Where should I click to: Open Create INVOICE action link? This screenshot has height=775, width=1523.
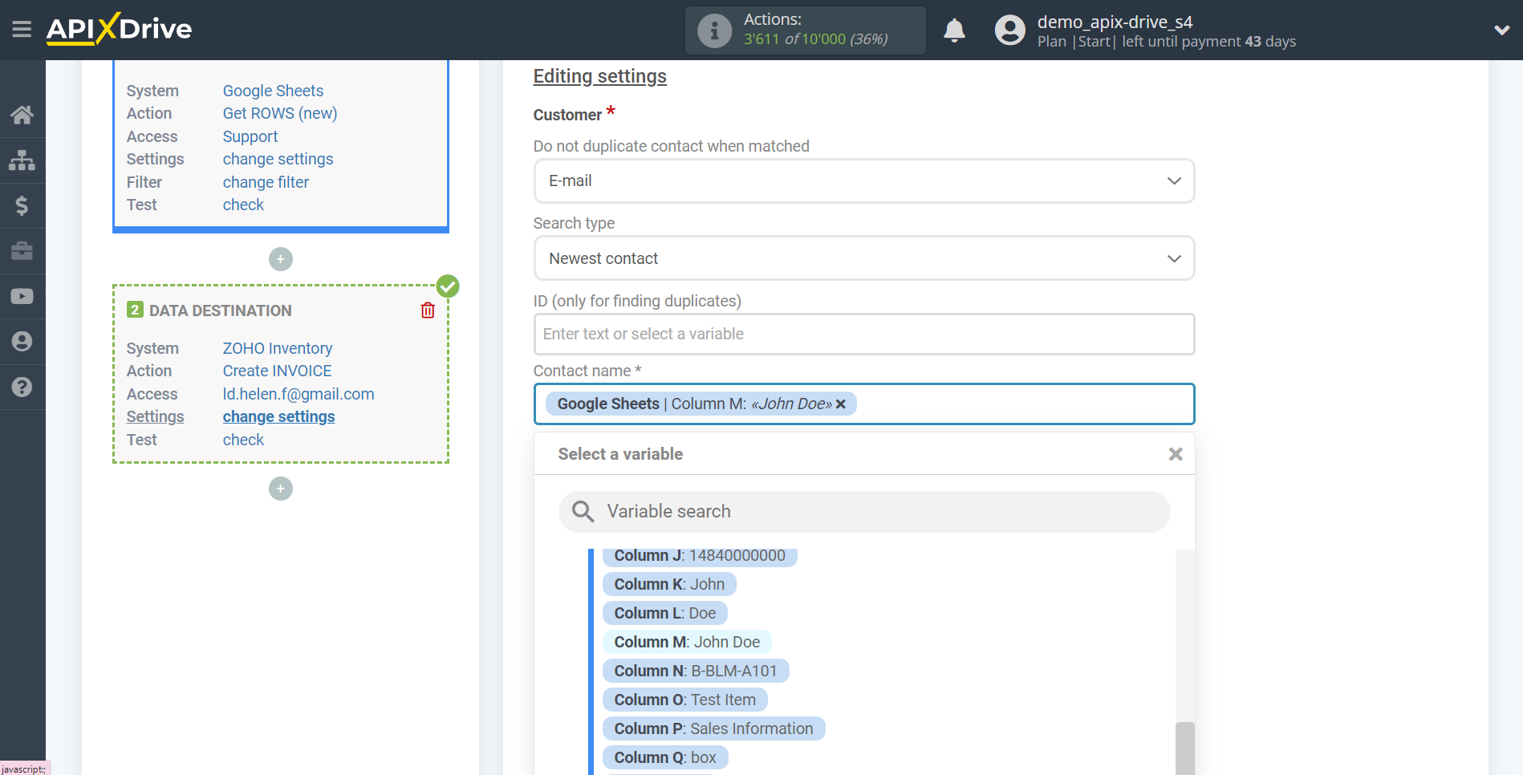pos(277,371)
